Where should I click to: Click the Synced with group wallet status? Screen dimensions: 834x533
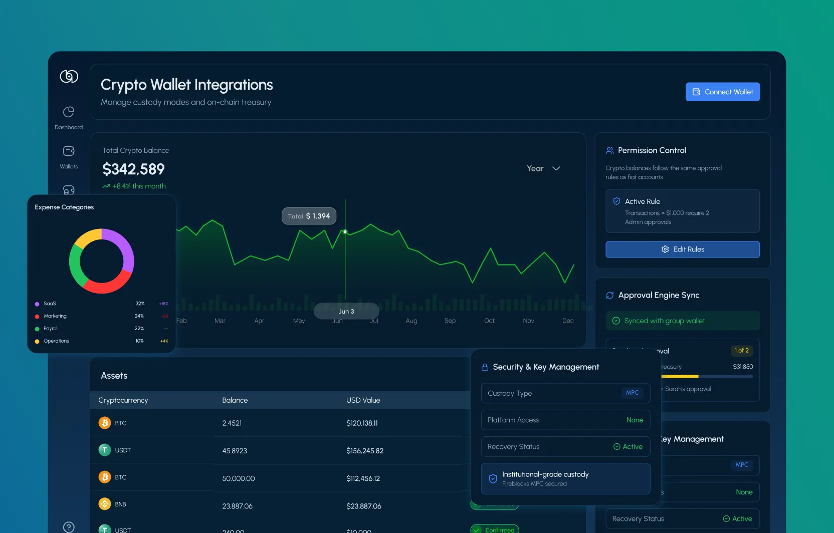point(683,321)
